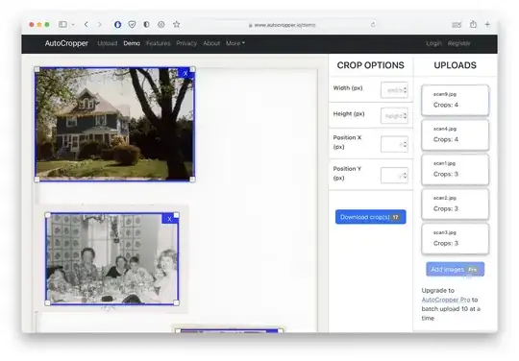Click the Position X stepper arrows

click(405, 144)
